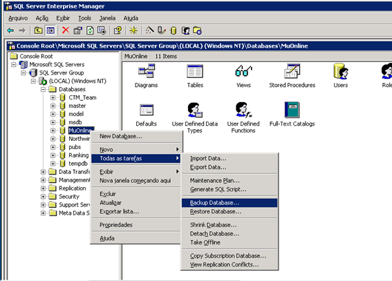
Task: Choose Excluir from context menu
Action: pyautogui.click(x=136, y=194)
